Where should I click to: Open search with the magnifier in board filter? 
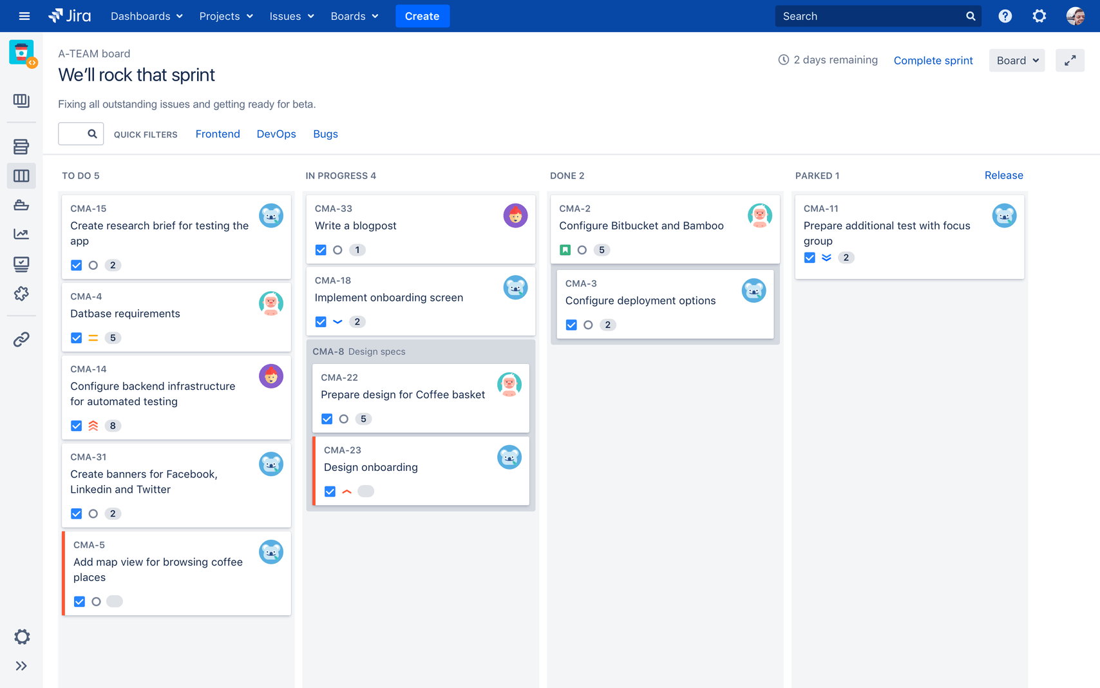point(91,133)
